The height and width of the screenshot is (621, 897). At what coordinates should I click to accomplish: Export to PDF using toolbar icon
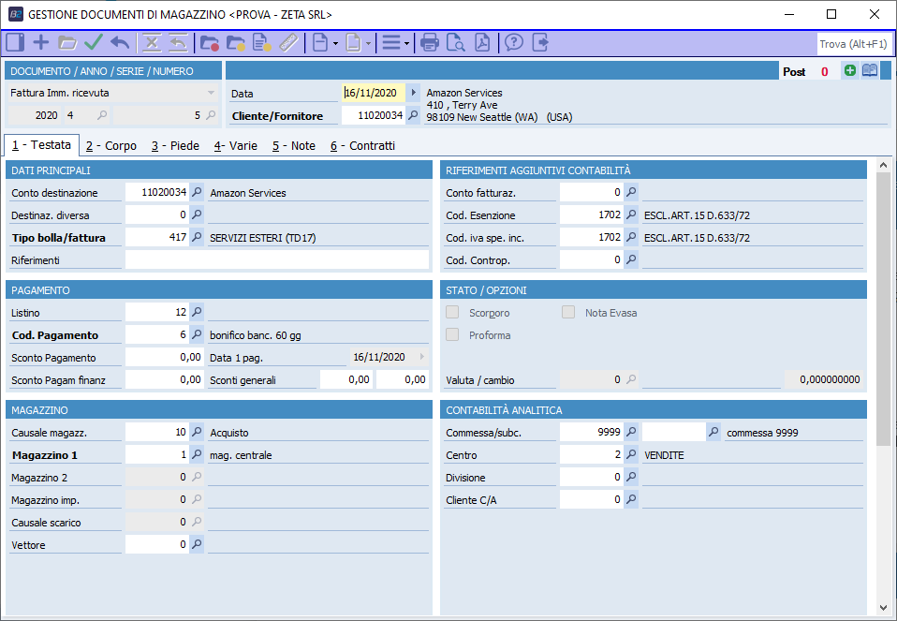tap(481, 42)
